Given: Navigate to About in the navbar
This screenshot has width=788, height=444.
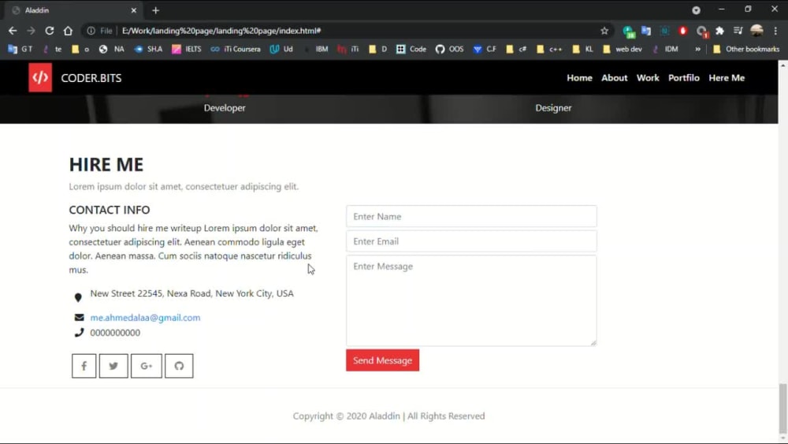Looking at the screenshot, I should tap(614, 78).
